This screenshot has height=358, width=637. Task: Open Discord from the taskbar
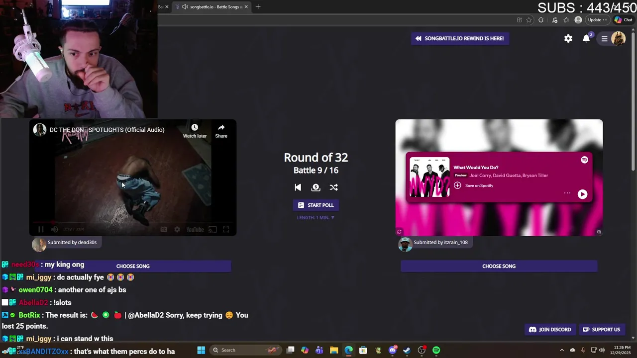(393, 350)
